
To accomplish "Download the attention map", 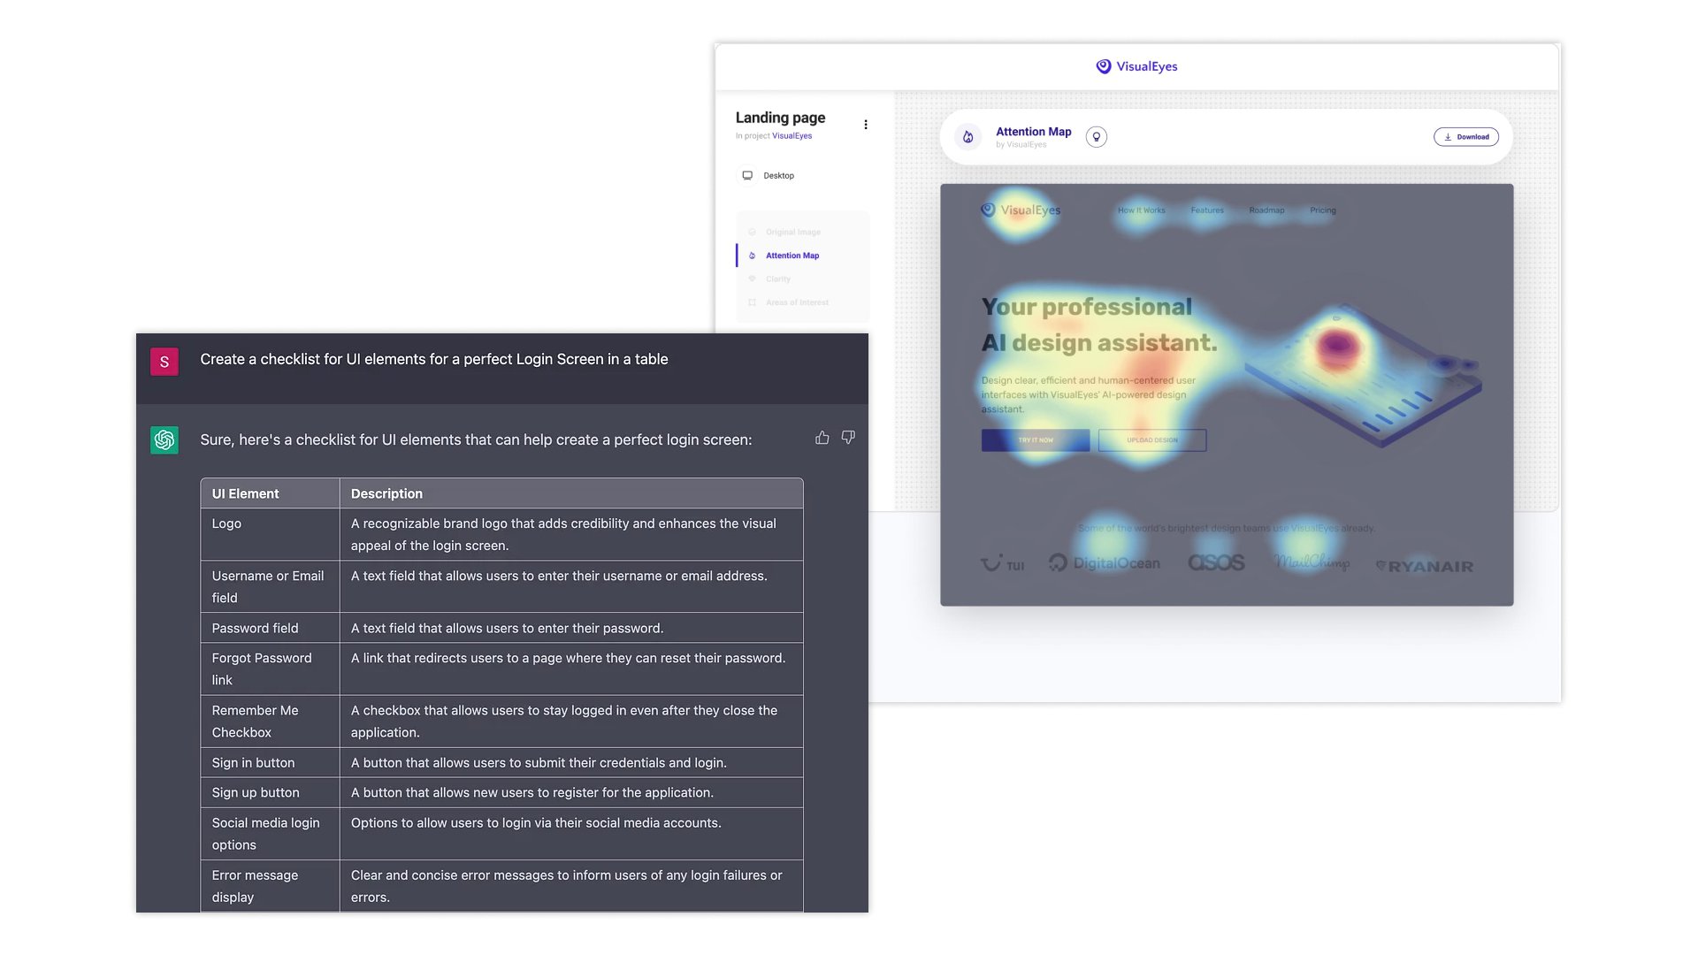I will pyautogui.click(x=1465, y=137).
